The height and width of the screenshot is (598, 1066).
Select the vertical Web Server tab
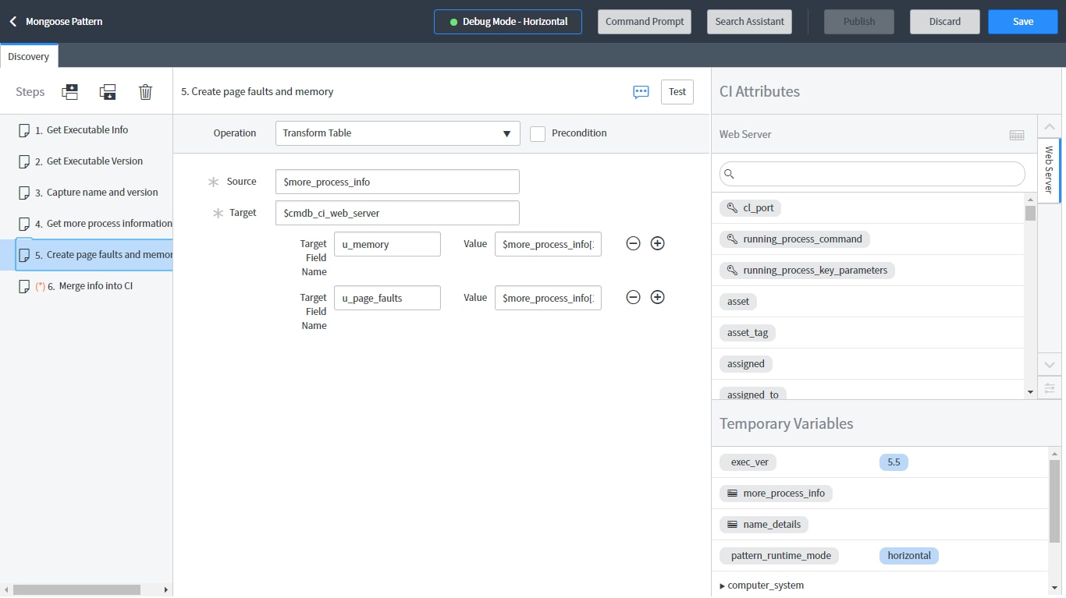click(1049, 170)
